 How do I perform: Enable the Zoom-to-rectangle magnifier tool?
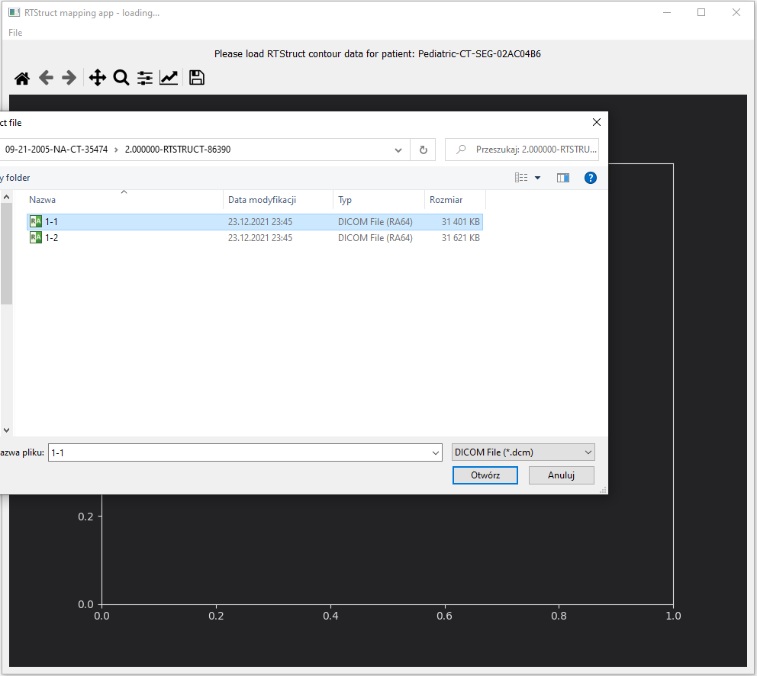tap(121, 77)
